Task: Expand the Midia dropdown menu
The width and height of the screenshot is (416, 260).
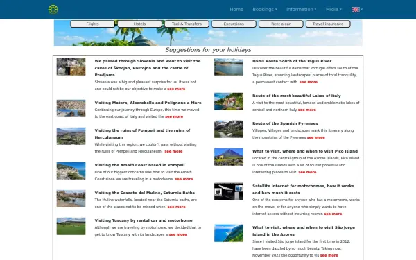Action: (333, 9)
